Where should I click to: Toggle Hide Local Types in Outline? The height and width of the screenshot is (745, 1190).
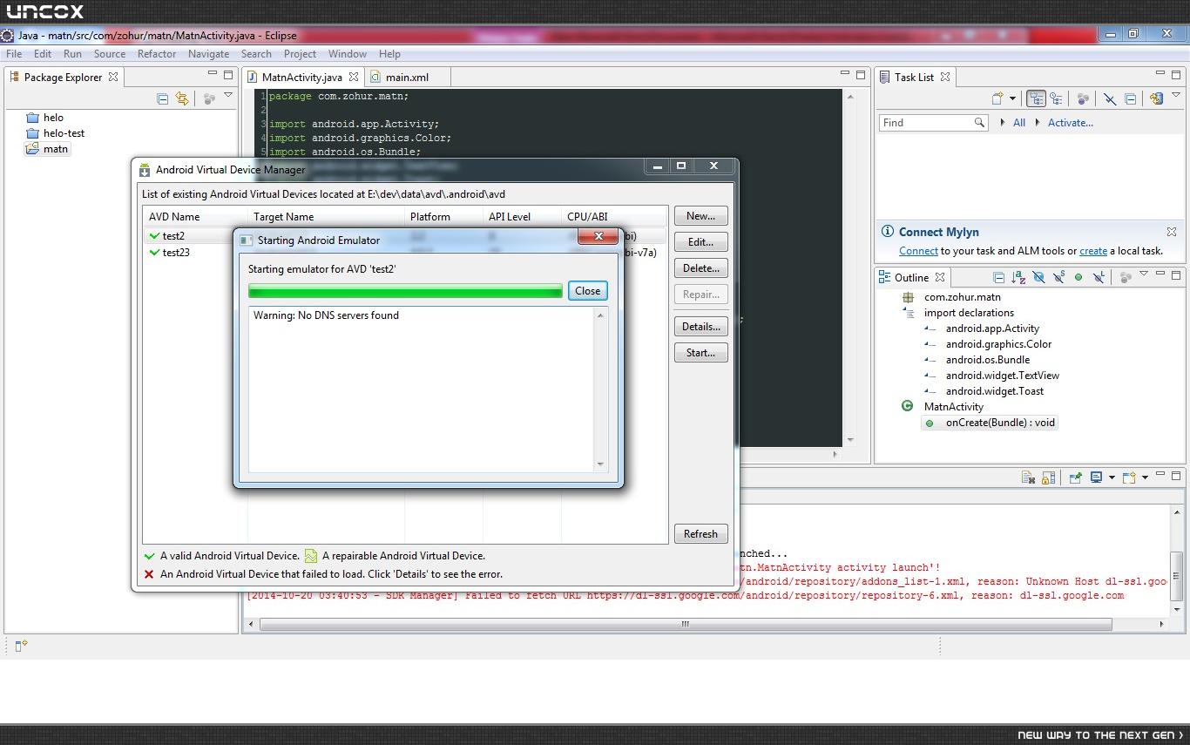click(1099, 277)
